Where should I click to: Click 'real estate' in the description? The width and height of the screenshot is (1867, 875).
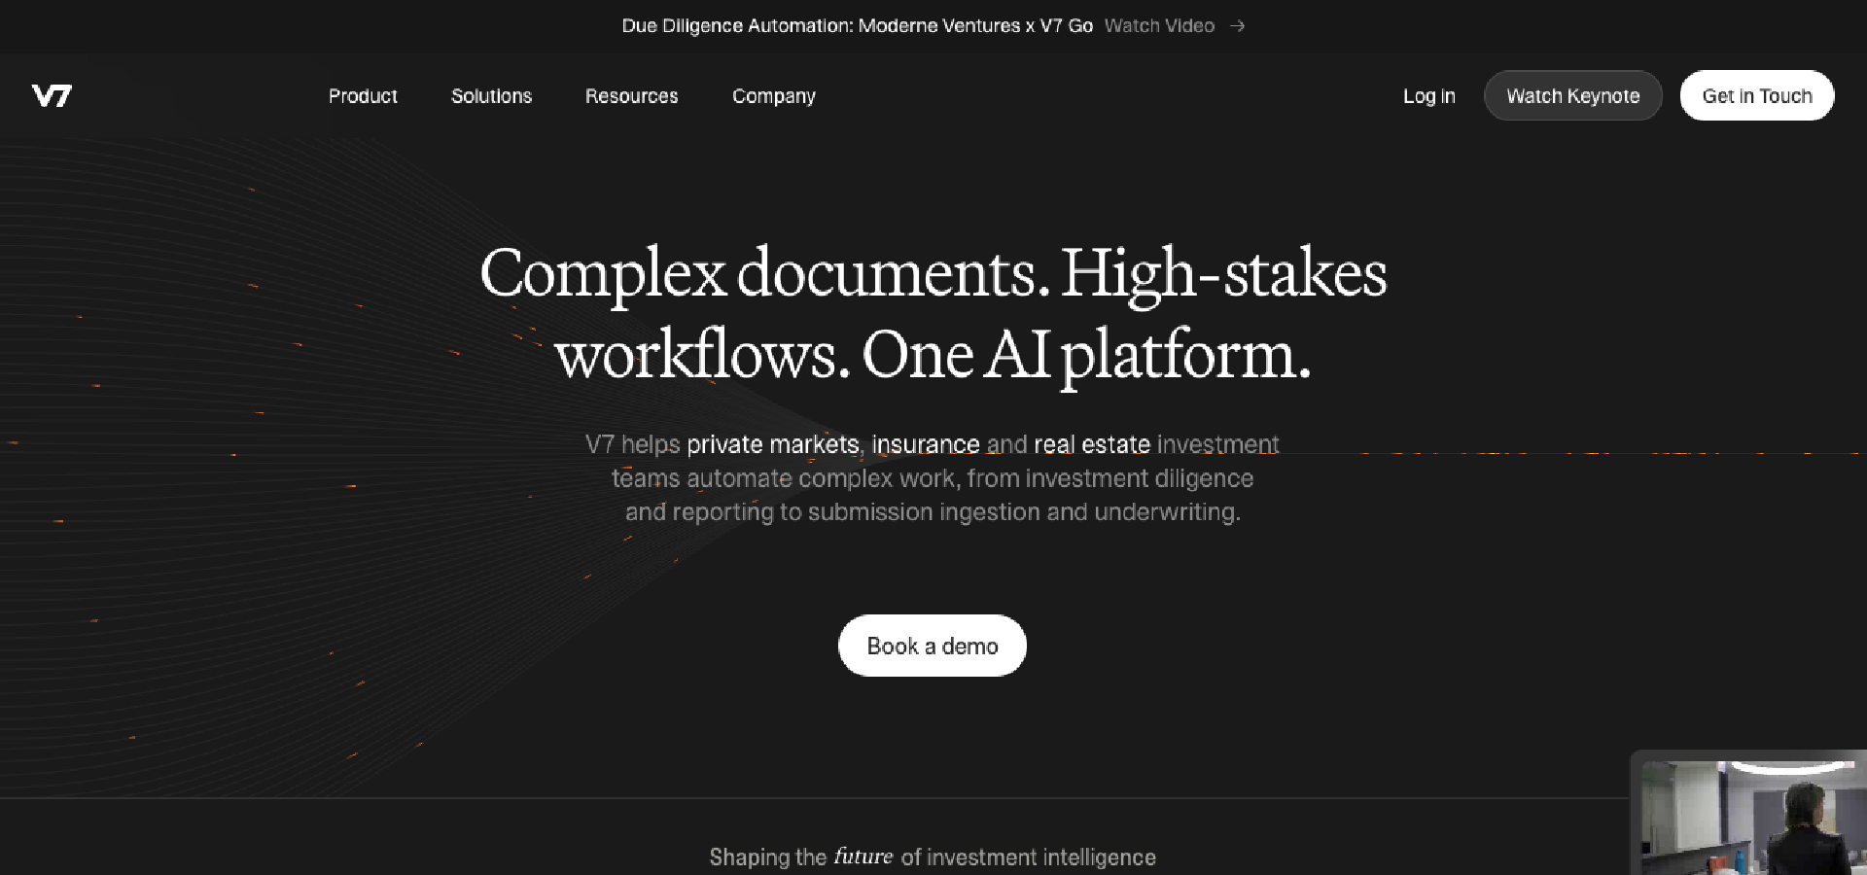click(x=1092, y=444)
